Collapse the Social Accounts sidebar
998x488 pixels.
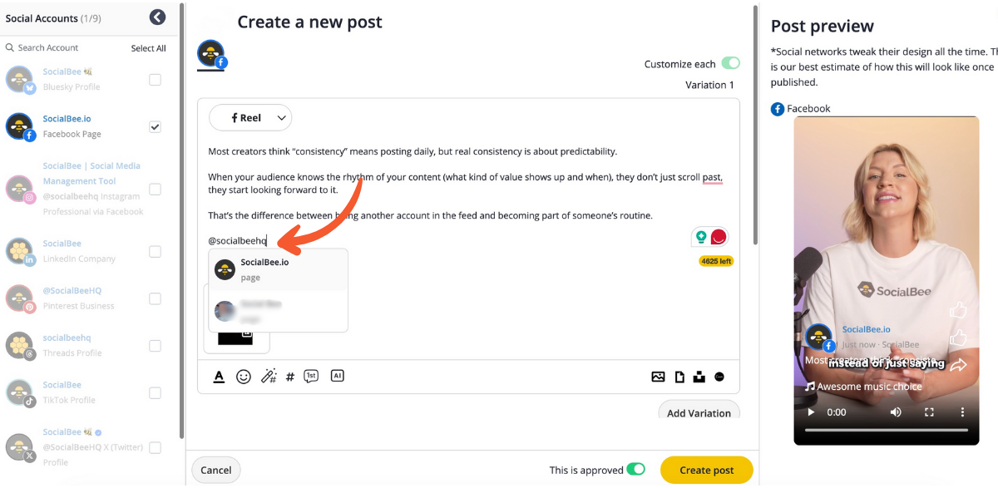tap(157, 17)
